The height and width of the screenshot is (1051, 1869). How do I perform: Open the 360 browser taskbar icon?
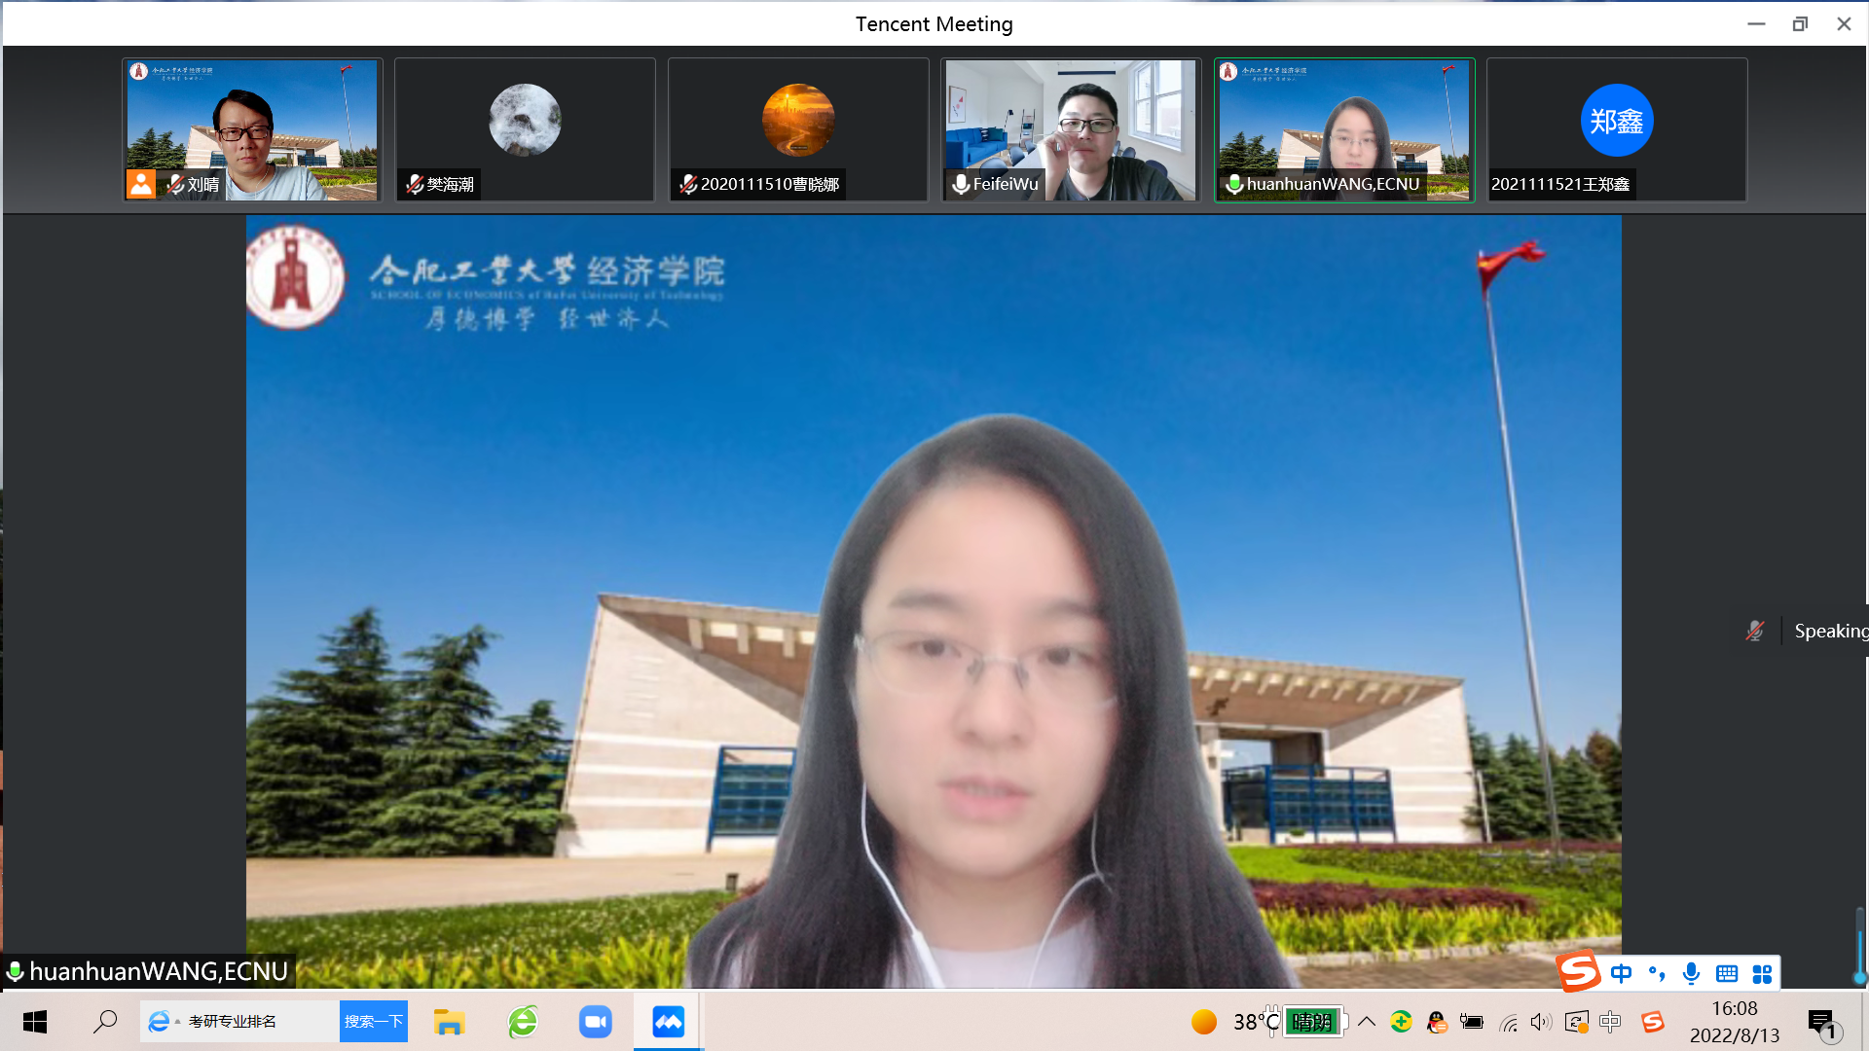click(523, 1022)
